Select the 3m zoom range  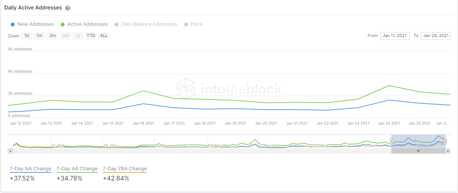point(53,36)
